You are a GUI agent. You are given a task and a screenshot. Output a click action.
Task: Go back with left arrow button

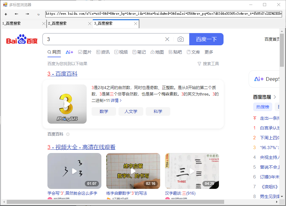click(17, 14)
